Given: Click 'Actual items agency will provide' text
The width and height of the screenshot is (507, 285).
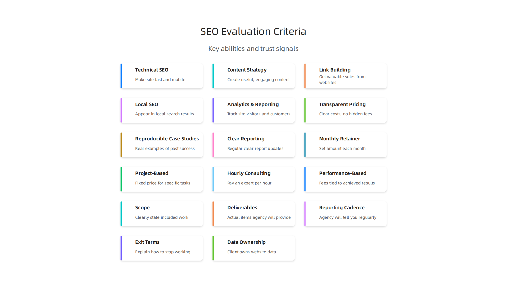Looking at the screenshot, I should click(x=259, y=217).
